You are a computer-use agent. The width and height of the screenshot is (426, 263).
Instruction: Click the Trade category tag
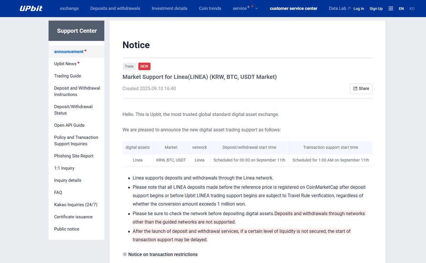click(x=129, y=66)
